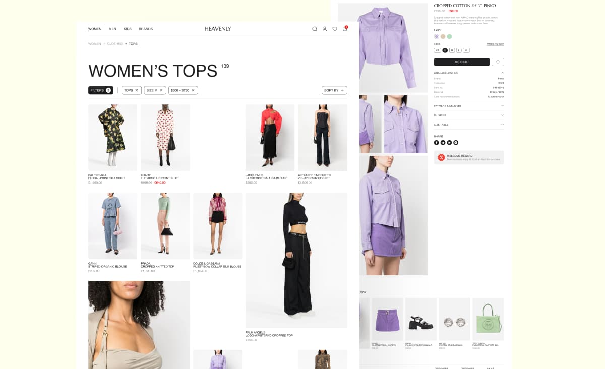Open the Brands menu
Image resolution: width=605 pixels, height=369 pixels.
click(146, 29)
